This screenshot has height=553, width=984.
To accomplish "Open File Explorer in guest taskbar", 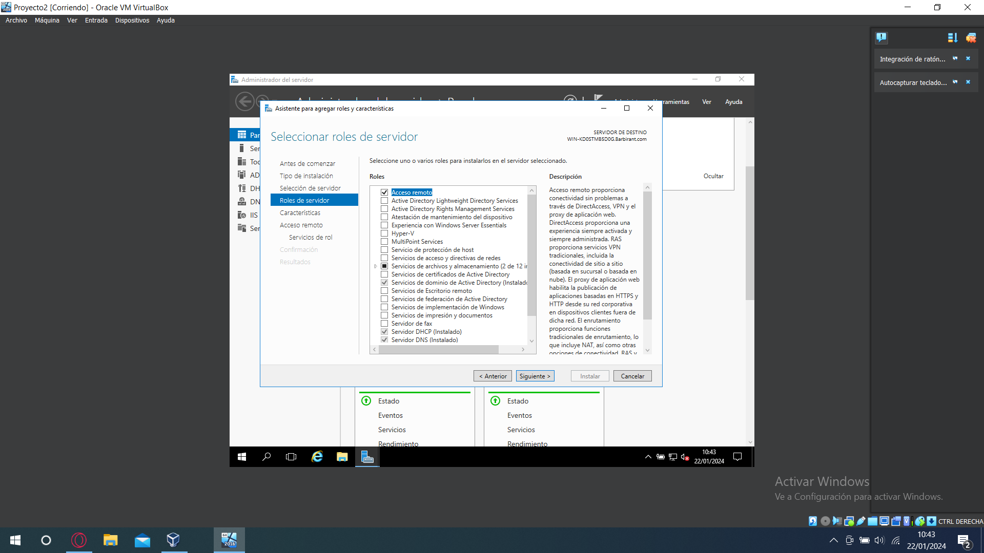I will 342,457.
